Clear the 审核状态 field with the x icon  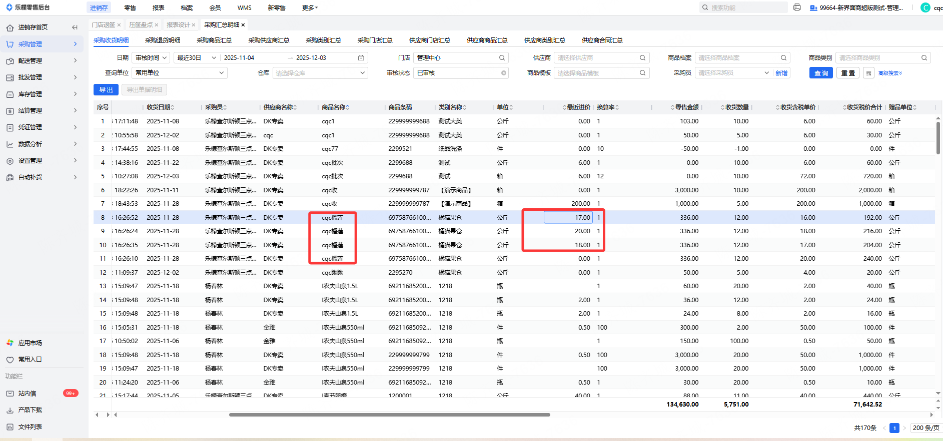coord(504,73)
